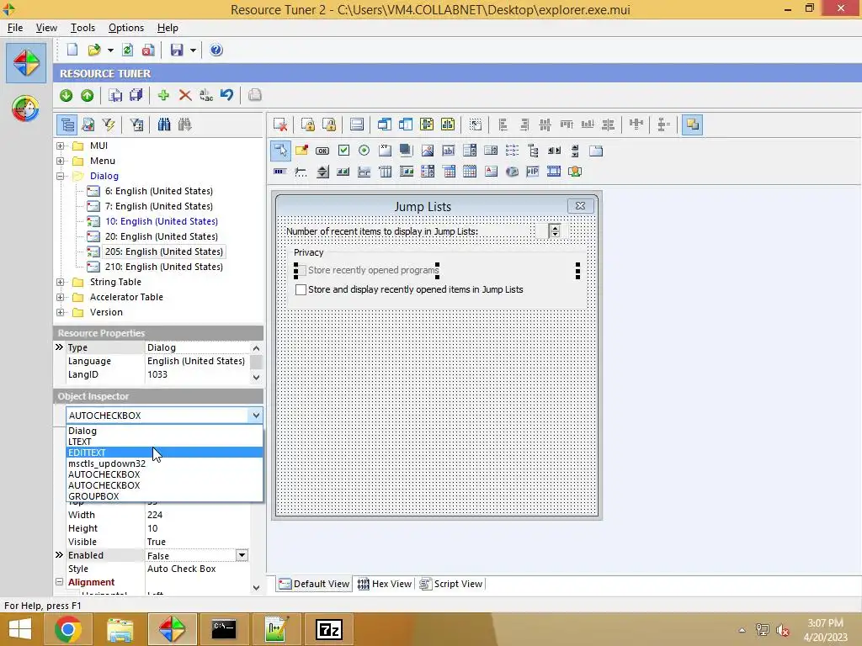Check 'Store and display recently opened items' checkbox
The image size is (862, 646).
coord(301,289)
